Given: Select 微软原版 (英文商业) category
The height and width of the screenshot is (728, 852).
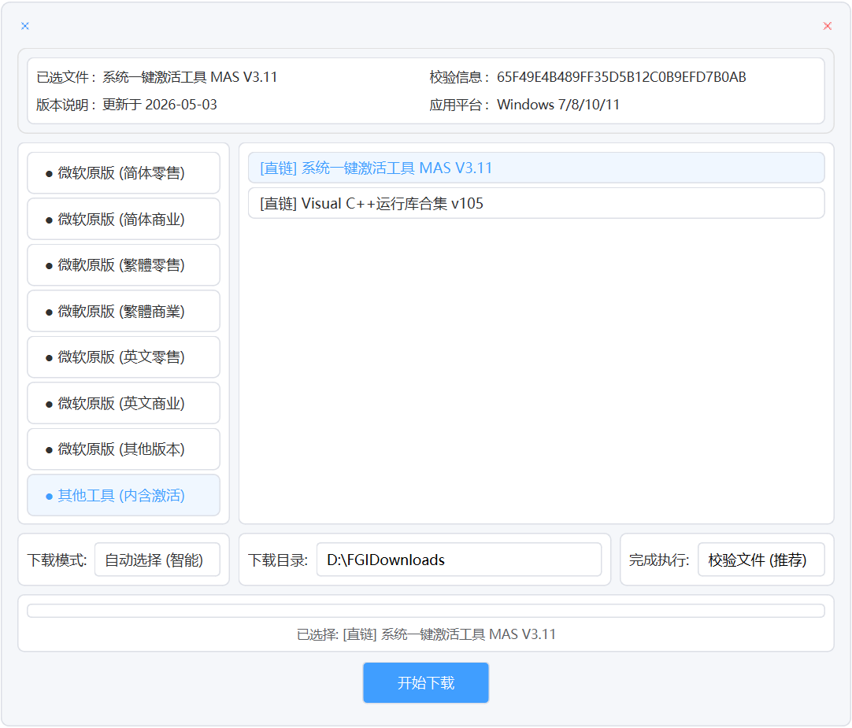Looking at the screenshot, I should [x=124, y=403].
